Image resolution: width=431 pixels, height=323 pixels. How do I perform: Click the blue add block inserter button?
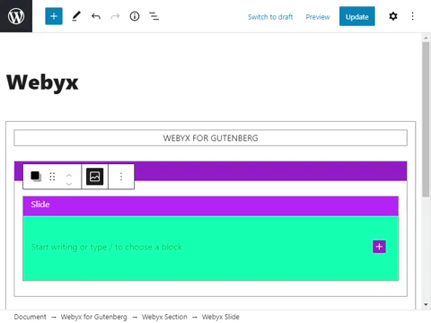pos(54,16)
